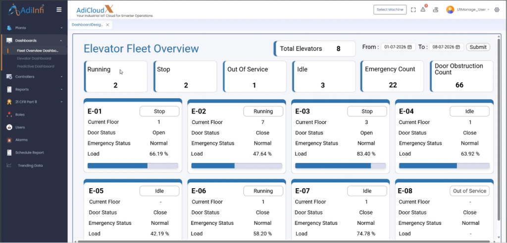Click the network device icon in header

[436, 10]
